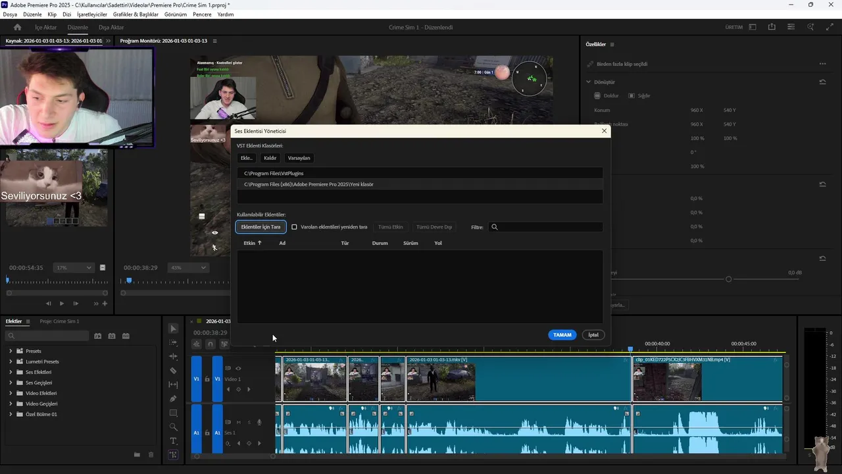Enable voice-over record on Ses 1
The width and height of the screenshot is (842, 474).
tap(259, 422)
